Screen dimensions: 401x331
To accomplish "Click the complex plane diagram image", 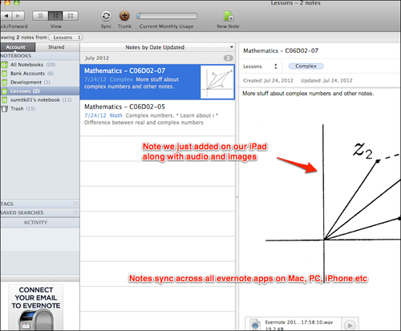I will 333,203.
